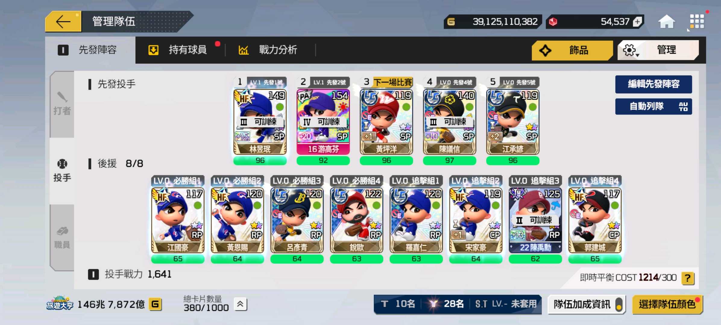Open the grid menu icon
The height and width of the screenshot is (325, 721).
(697, 22)
